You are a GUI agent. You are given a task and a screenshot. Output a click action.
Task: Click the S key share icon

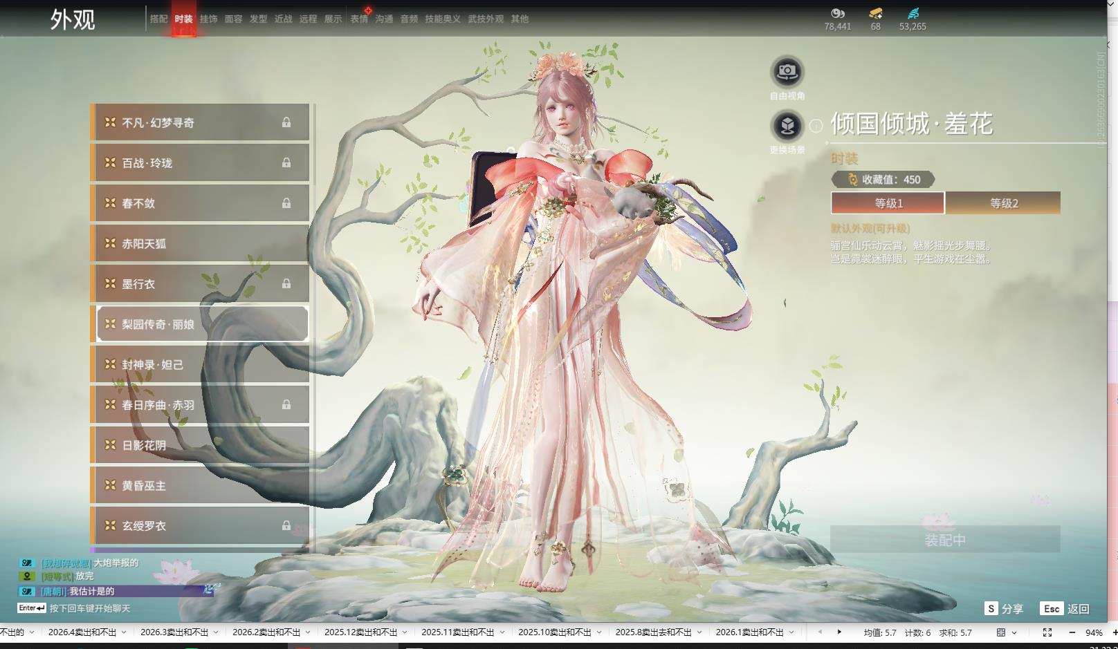pyautogui.click(x=991, y=608)
